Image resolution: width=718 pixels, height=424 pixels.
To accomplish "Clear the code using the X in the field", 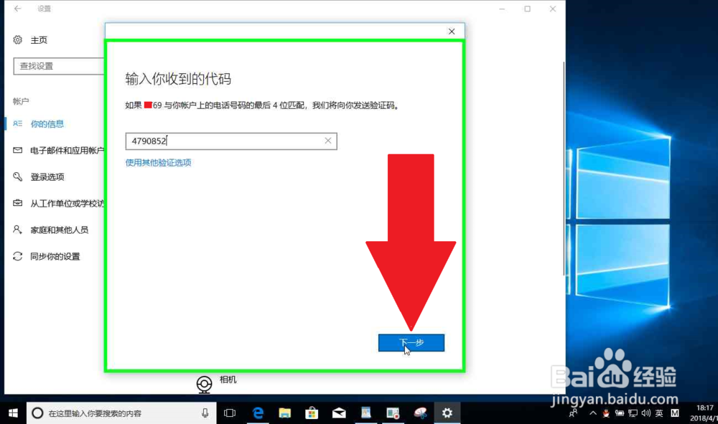I will click(x=328, y=141).
